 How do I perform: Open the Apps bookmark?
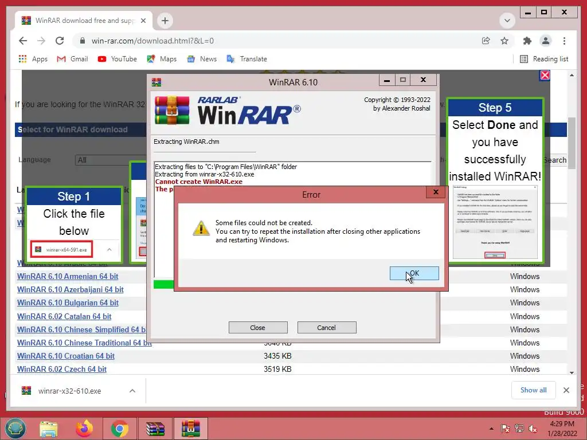click(x=33, y=59)
